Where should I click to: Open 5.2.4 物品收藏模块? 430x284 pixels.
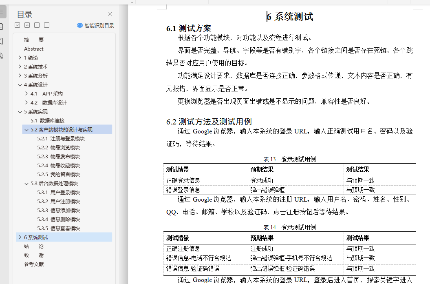tap(58, 166)
